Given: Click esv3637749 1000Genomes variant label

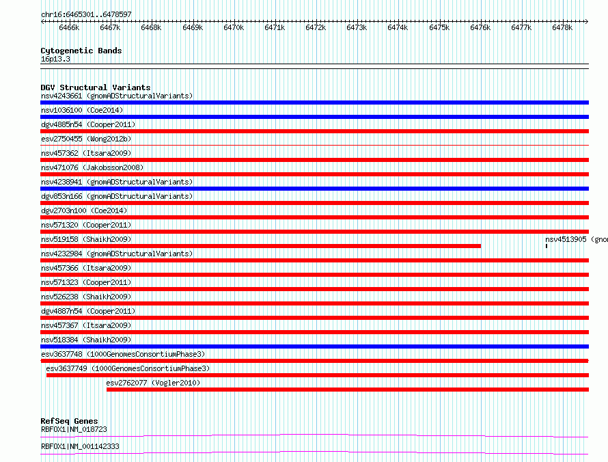Looking at the screenshot, I should (x=128, y=368).
